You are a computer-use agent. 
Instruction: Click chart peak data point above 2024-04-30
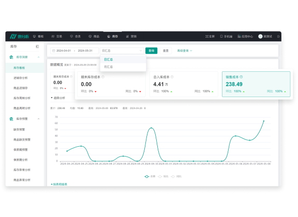151,128
